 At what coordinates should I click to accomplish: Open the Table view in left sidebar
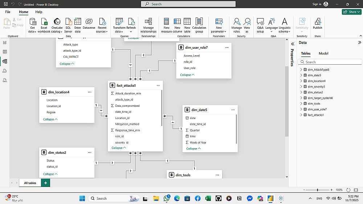pos(5,52)
